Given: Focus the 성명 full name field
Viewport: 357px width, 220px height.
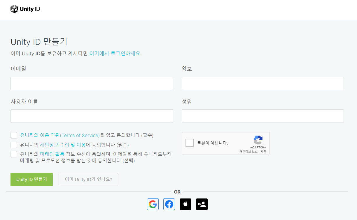Looking at the screenshot, I should [263, 116].
